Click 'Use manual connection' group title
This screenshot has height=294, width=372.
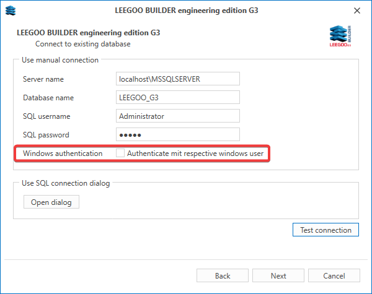[x=60, y=60]
